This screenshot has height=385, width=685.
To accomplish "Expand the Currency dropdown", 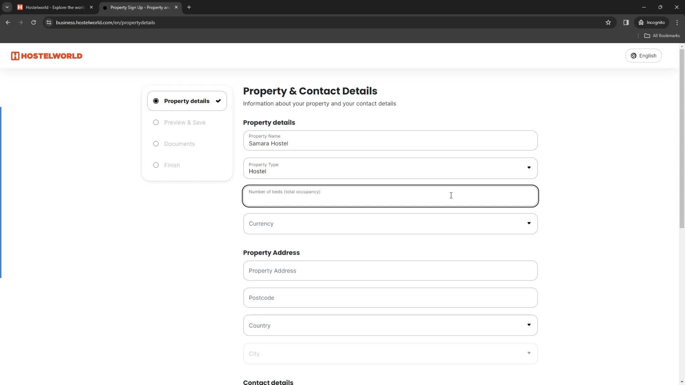I will click(390, 223).
